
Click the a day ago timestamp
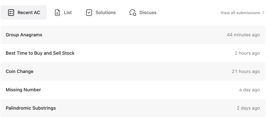click(x=249, y=90)
